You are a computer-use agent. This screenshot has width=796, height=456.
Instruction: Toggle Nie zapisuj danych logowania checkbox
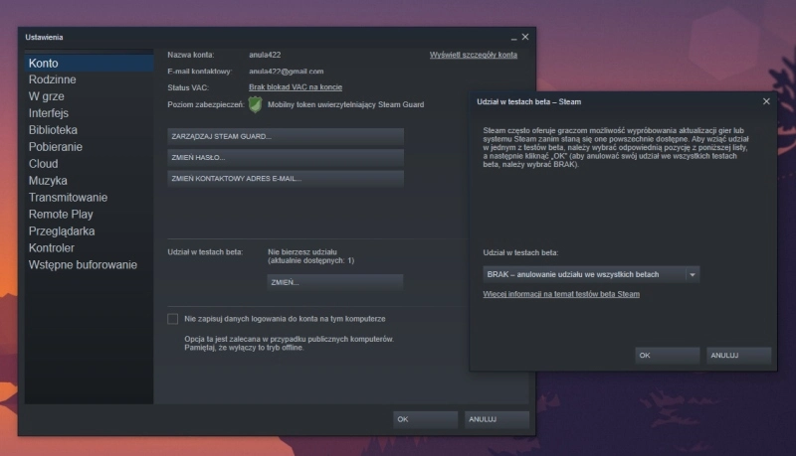point(172,319)
